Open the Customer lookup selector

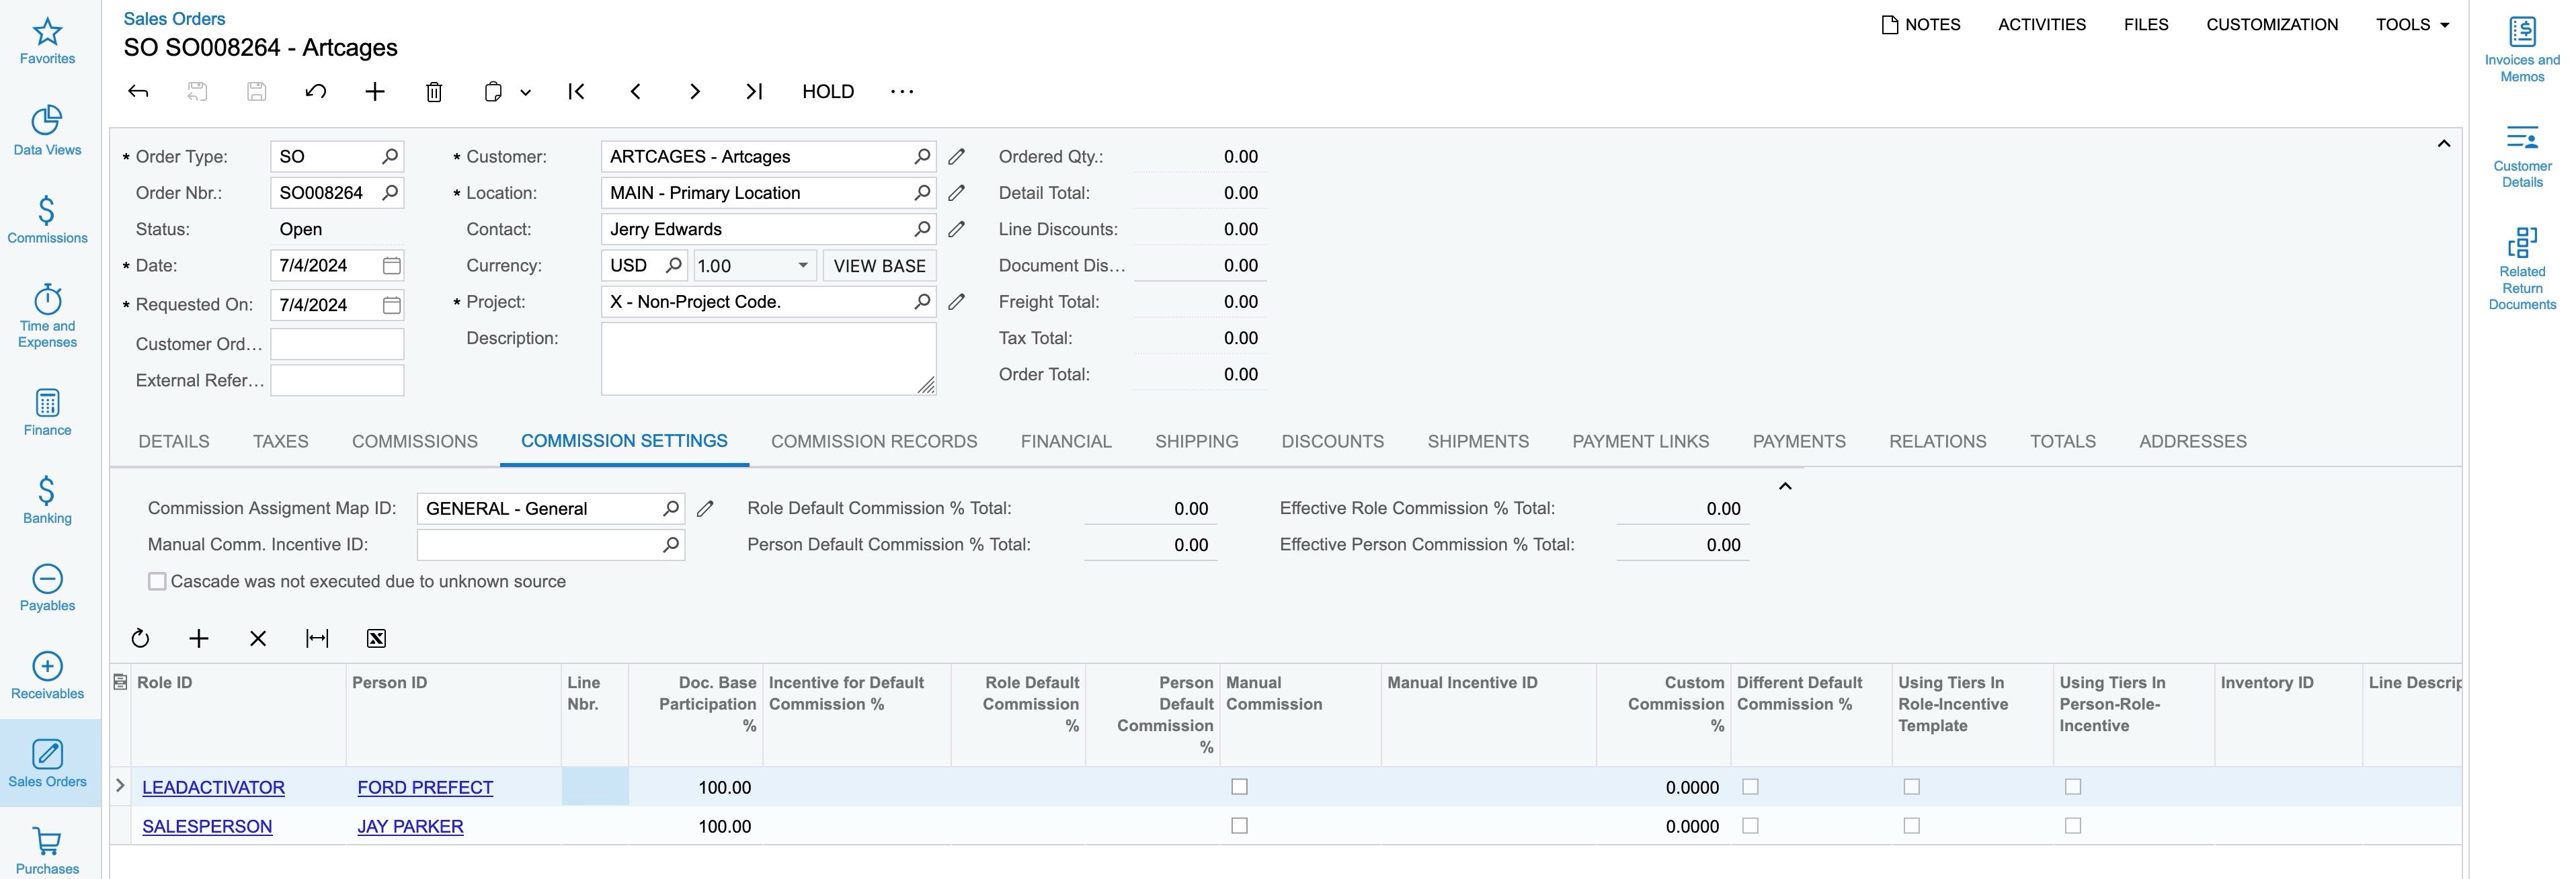922,157
